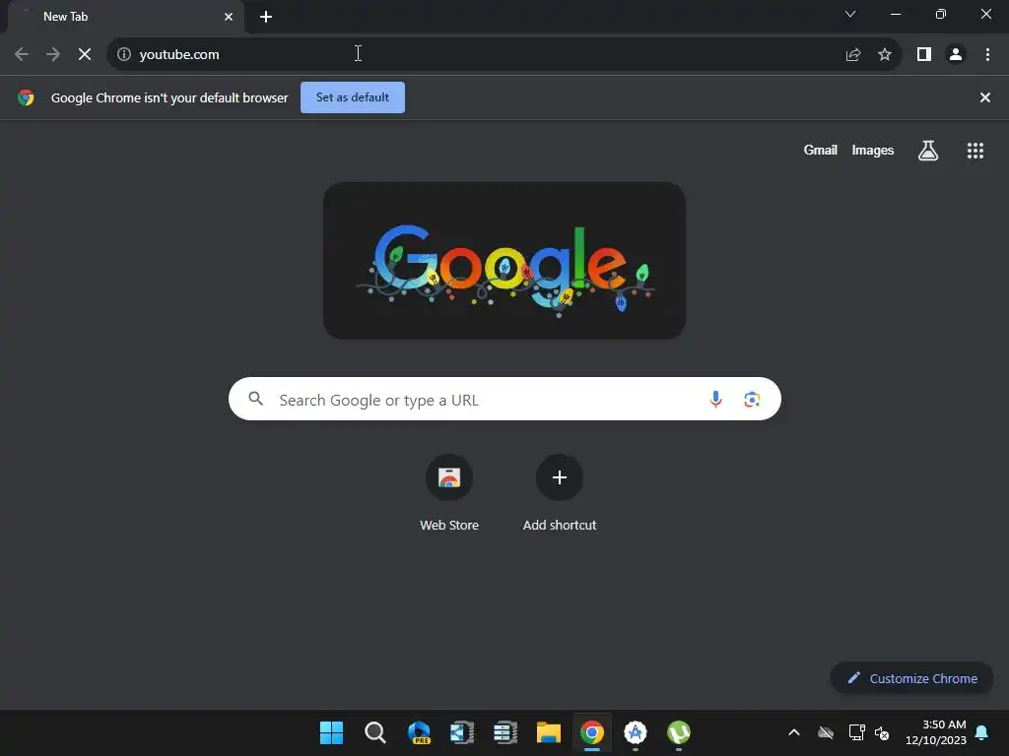Open the notifications bell
Screen dimensions: 1009x756
coord(982,732)
